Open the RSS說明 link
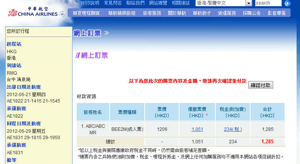 (90, 3)
